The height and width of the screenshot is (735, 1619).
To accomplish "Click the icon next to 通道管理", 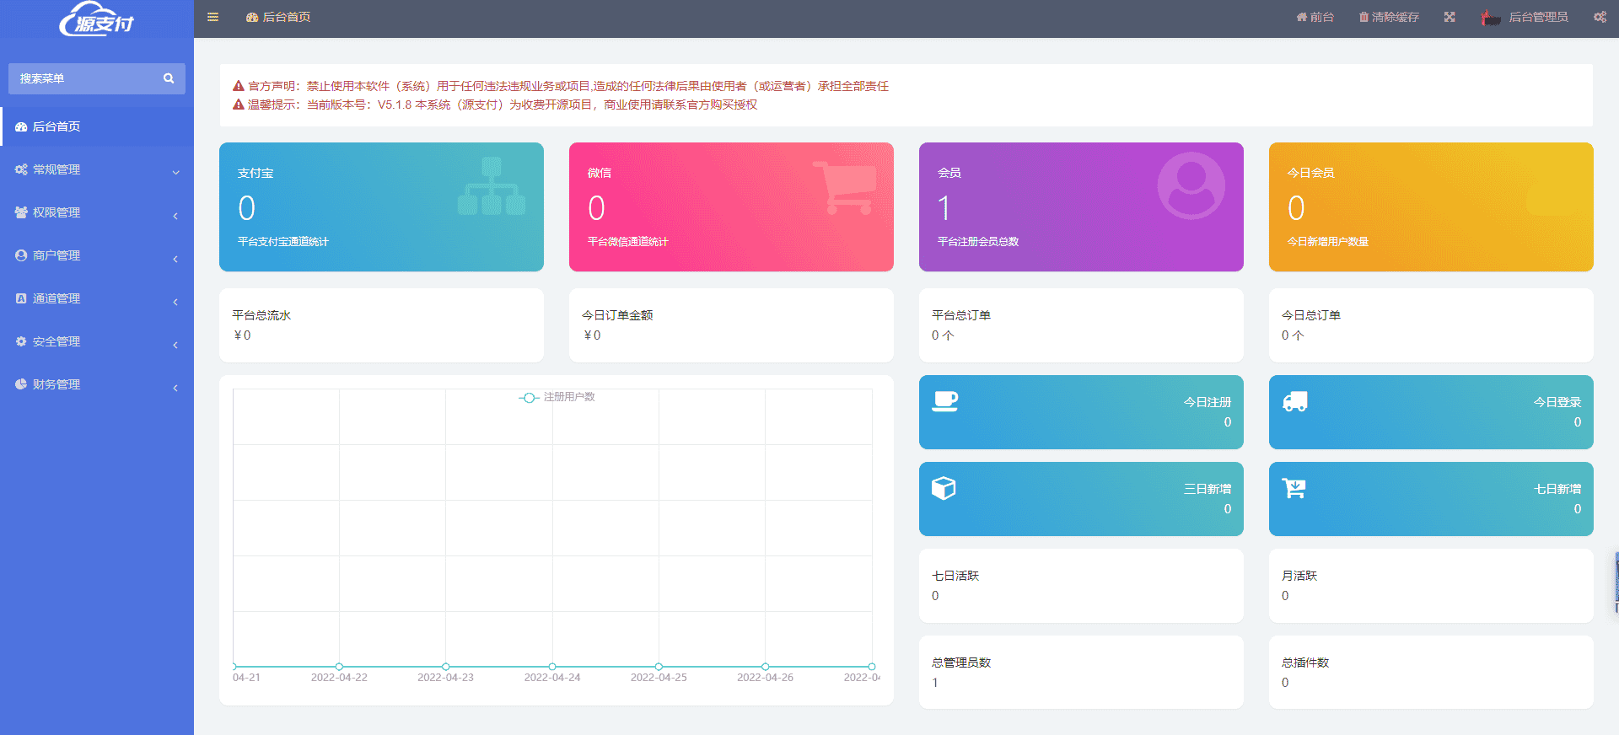I will [x=21, y=298].
